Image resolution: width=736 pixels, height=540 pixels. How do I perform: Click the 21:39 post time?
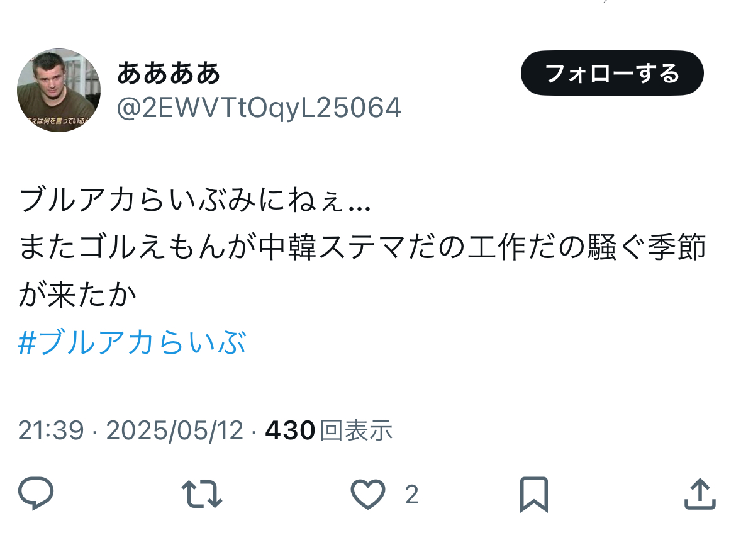51,430
